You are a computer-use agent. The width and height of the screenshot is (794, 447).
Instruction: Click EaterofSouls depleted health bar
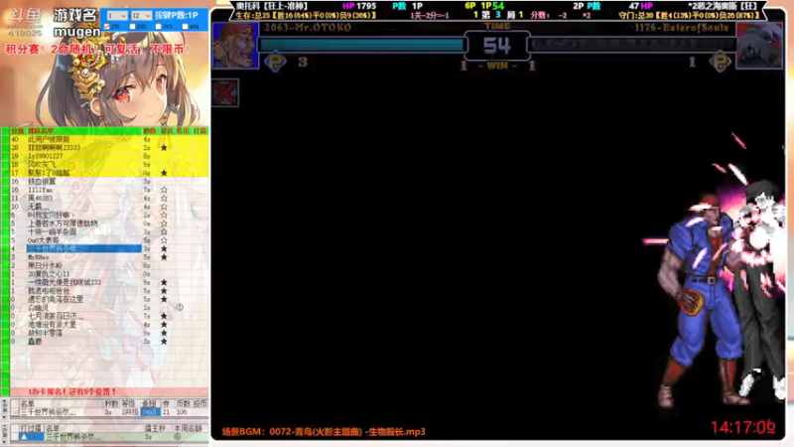632,45
